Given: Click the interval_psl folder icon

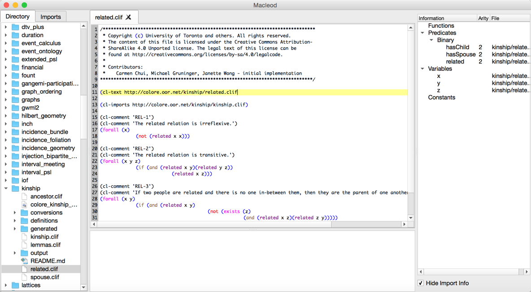Looking at the screenshot, I should tap(15, 172).
